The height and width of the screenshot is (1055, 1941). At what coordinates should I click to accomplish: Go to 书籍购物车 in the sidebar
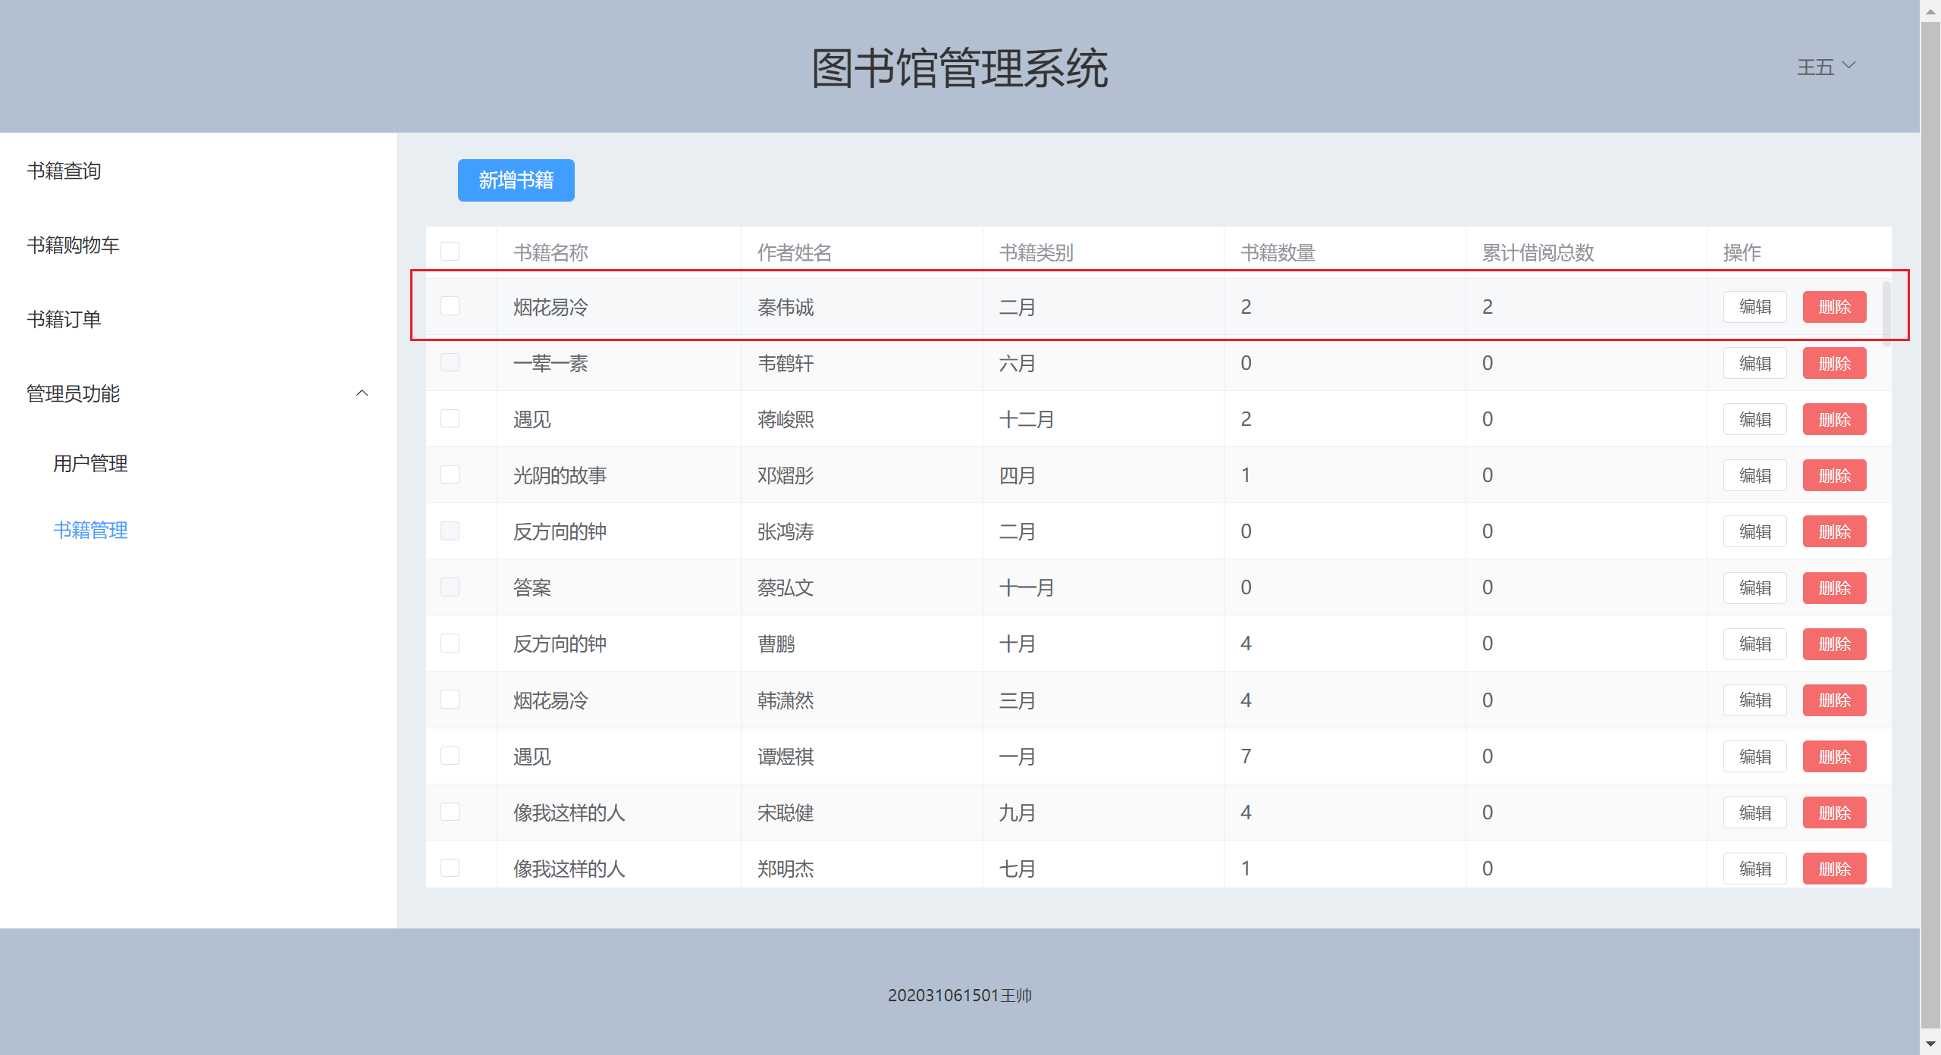(x=74, y=245)
